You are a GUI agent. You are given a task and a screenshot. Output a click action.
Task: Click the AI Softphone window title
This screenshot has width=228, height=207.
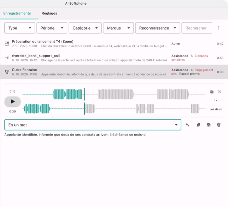click(76, 3)
